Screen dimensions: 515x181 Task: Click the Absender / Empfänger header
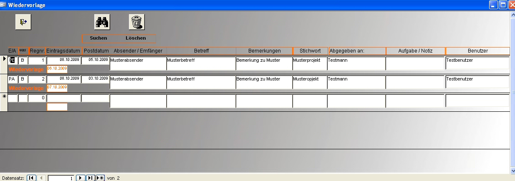[x=138, y=51]
